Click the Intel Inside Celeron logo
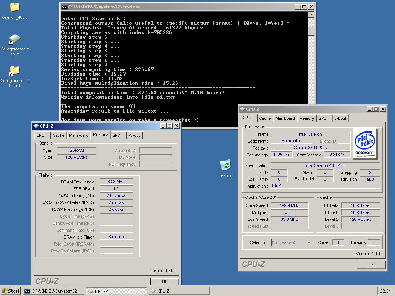Screen dimensions: 395x296 (365, 143)
